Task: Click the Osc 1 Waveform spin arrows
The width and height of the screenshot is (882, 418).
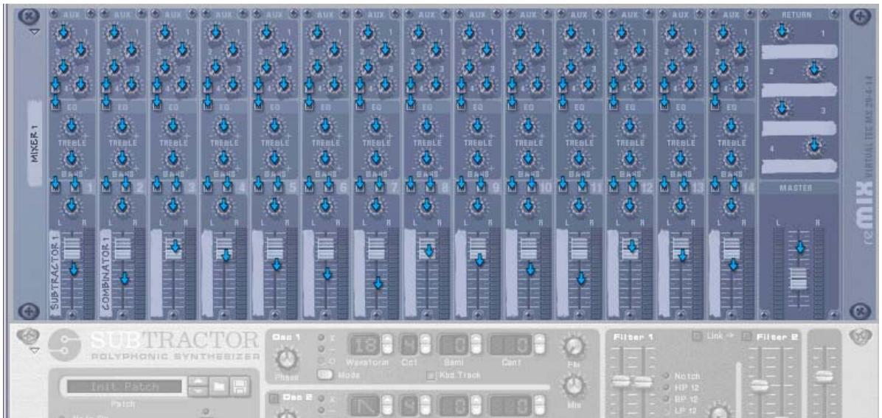Action: [388, 342]
